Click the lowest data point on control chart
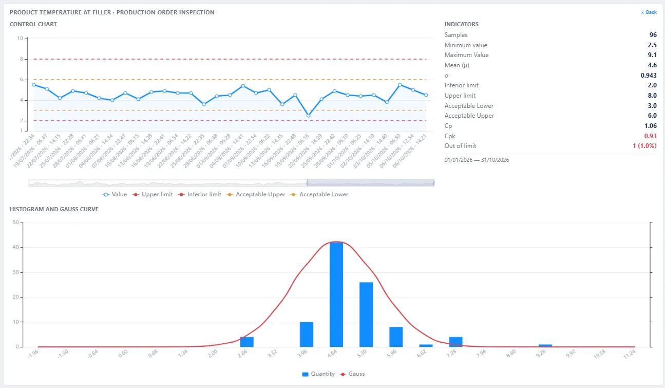The image size is (665, 388). [308, 116]
